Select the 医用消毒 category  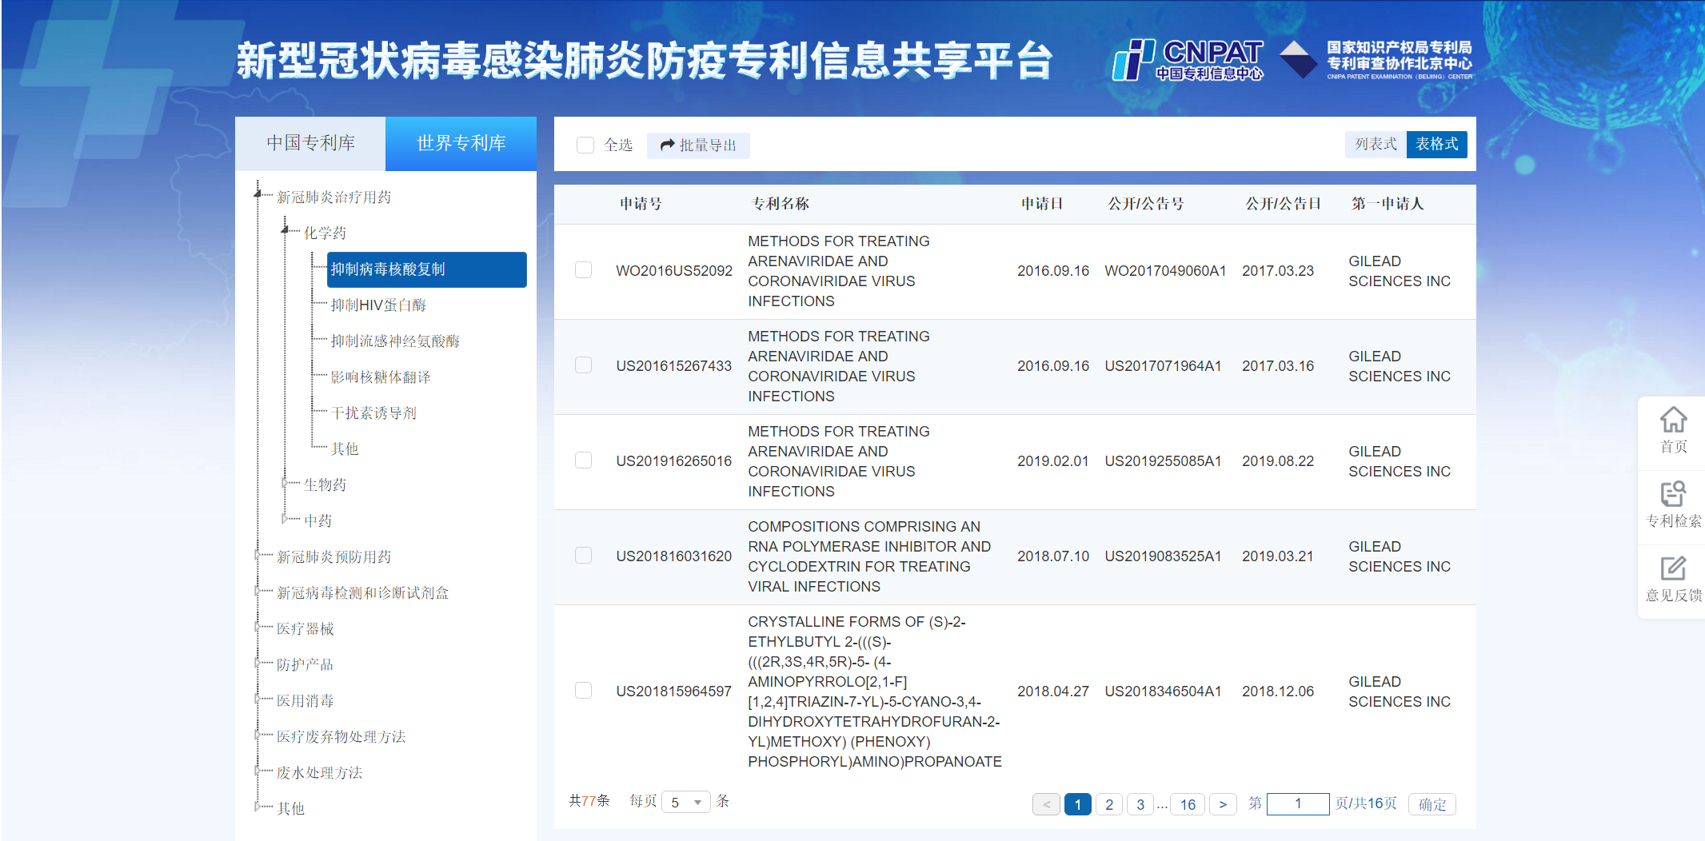click(305, 701)
